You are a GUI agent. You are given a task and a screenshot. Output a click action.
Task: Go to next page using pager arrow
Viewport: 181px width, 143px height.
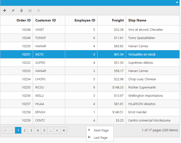click(57, 130)
